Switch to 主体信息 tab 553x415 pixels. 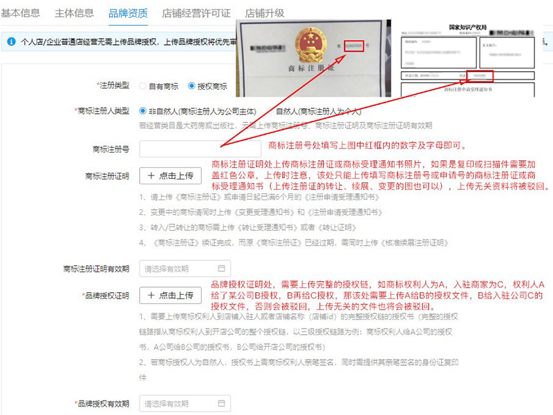click(x=74, y=13)
